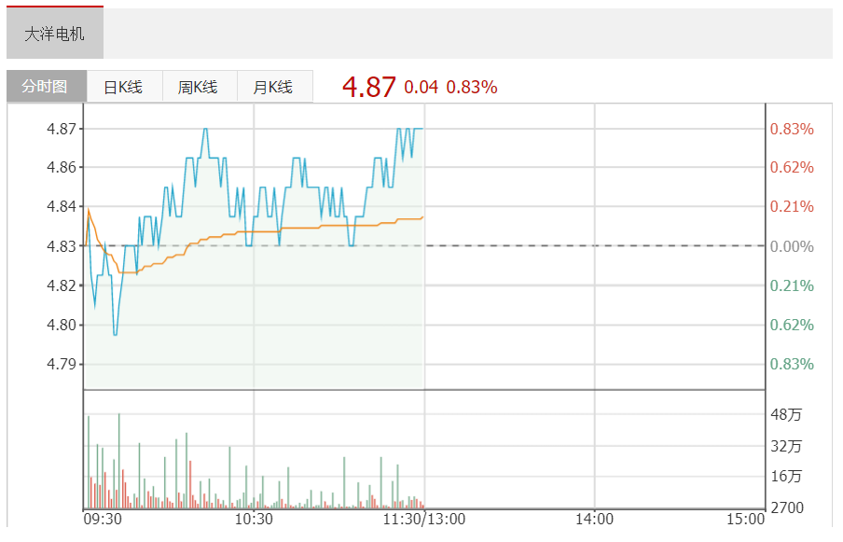The height and width of the screenshot is (542, 843).
Task: Click the 0.00% percent axis label
Action: 792,247
